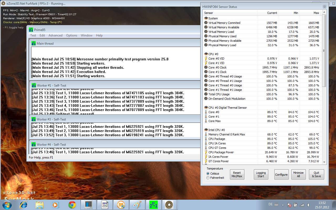Open the DE input language indicator
Screen dimensions: 336x210
270,204
